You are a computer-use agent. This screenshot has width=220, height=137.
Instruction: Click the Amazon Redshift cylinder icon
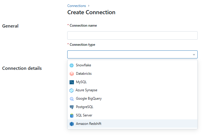(72, 124)
